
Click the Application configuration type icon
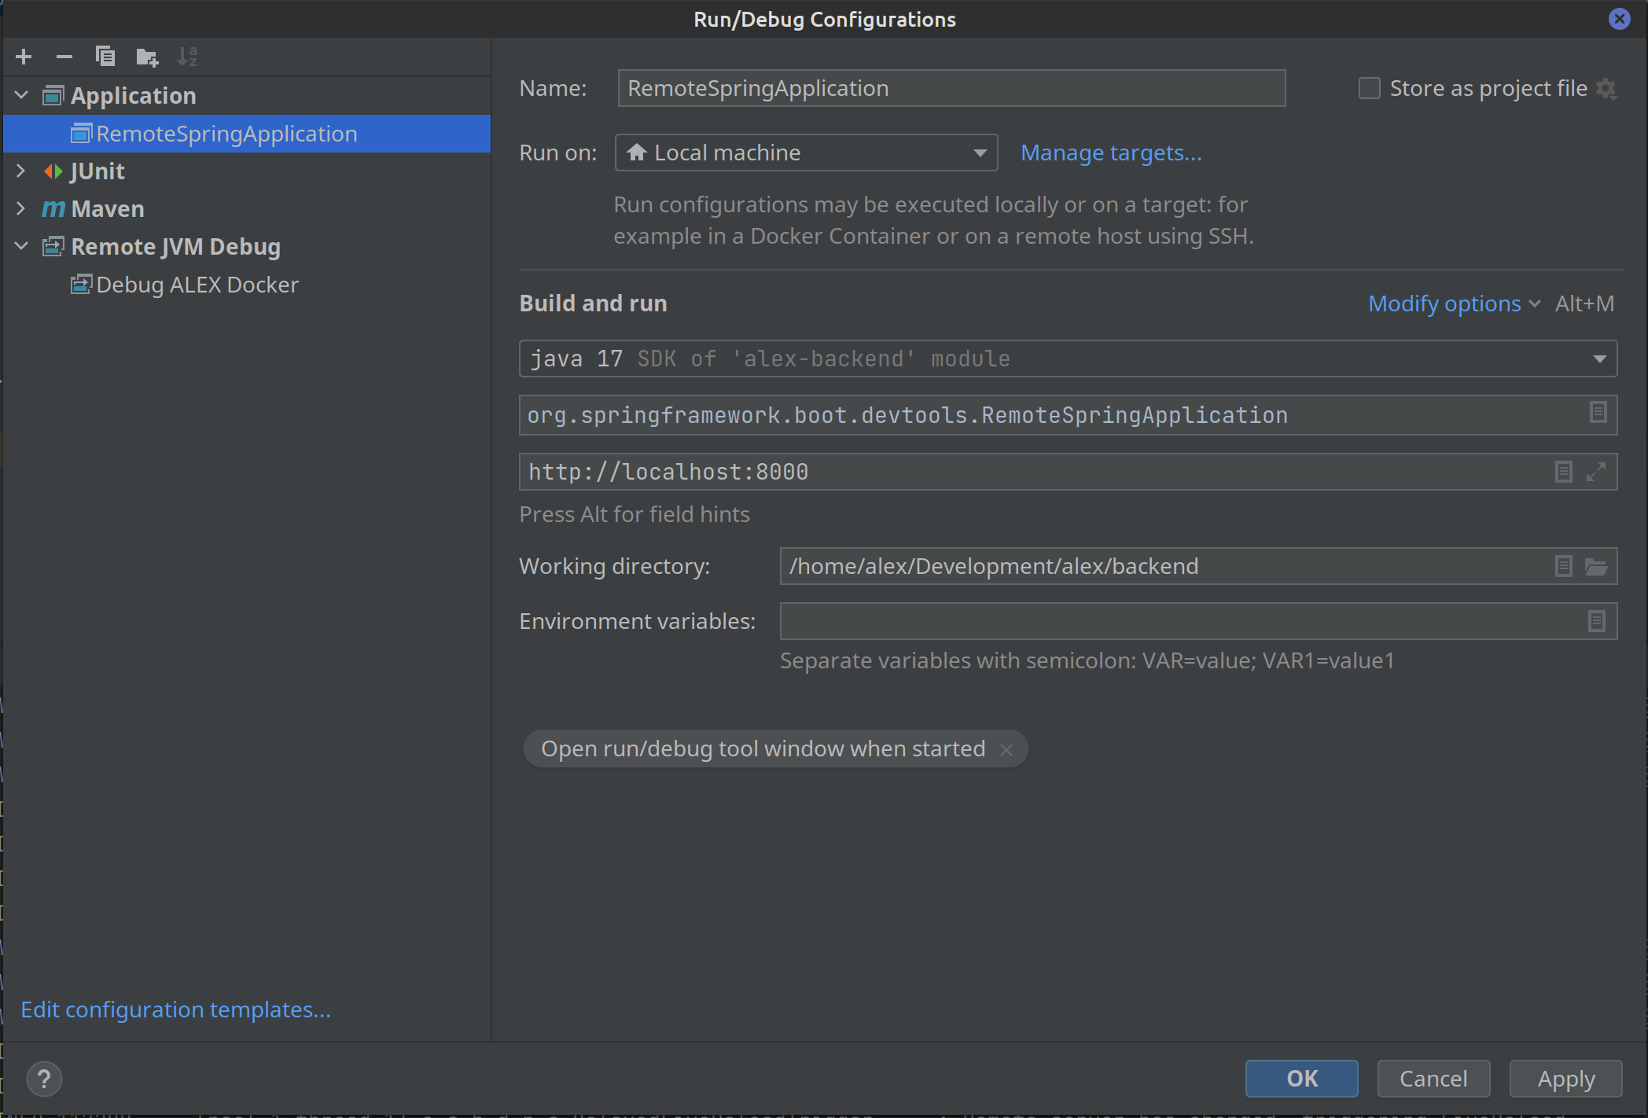53,95
